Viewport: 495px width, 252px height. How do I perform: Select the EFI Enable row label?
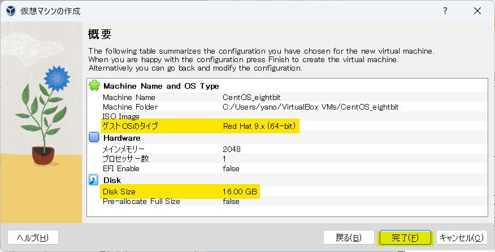pyautogui.click(x=121, y=168)
